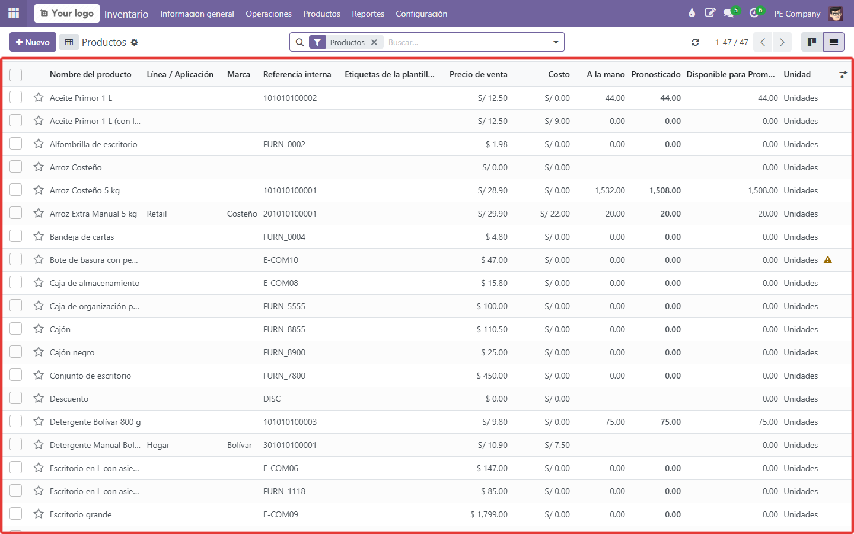Open the optional columns adjust icon
This screenshot has height=534, width=854.
pos(843,75)
